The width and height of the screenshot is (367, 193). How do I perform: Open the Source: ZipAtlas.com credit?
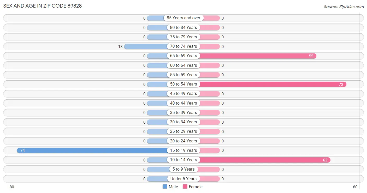[344, 7]
